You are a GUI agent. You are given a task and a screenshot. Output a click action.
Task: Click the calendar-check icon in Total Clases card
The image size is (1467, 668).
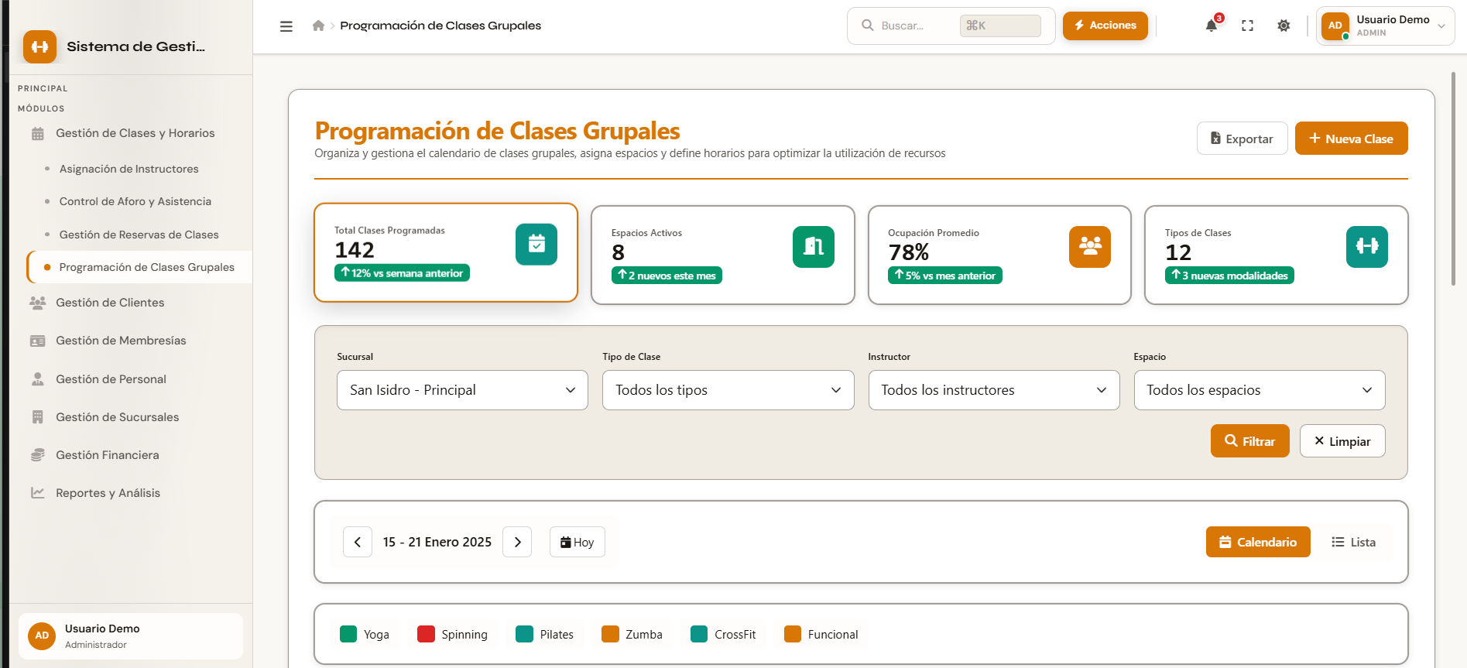click(536, 245)
